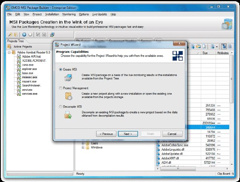Click the Windows folder icon
Viewport: 240px width, 182px height.
tap(88, 148)
